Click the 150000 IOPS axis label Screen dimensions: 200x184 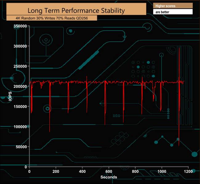coord(20,106)
